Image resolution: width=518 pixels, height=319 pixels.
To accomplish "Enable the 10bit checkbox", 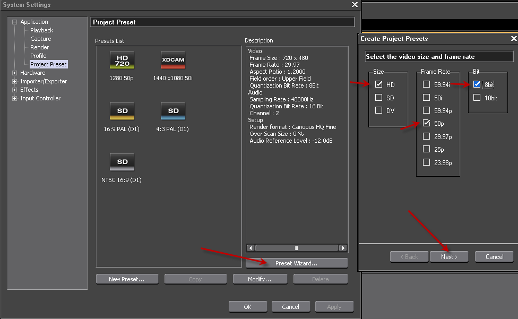I will (477, 98).
